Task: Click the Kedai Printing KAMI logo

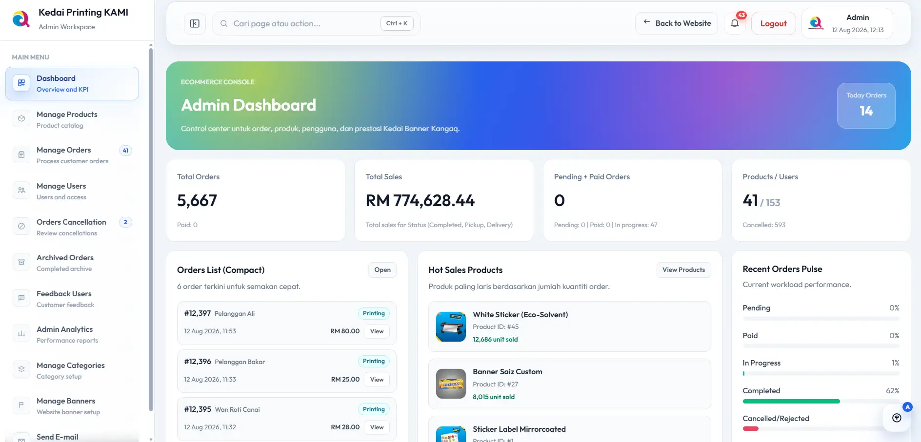Action: coord(21,19)
